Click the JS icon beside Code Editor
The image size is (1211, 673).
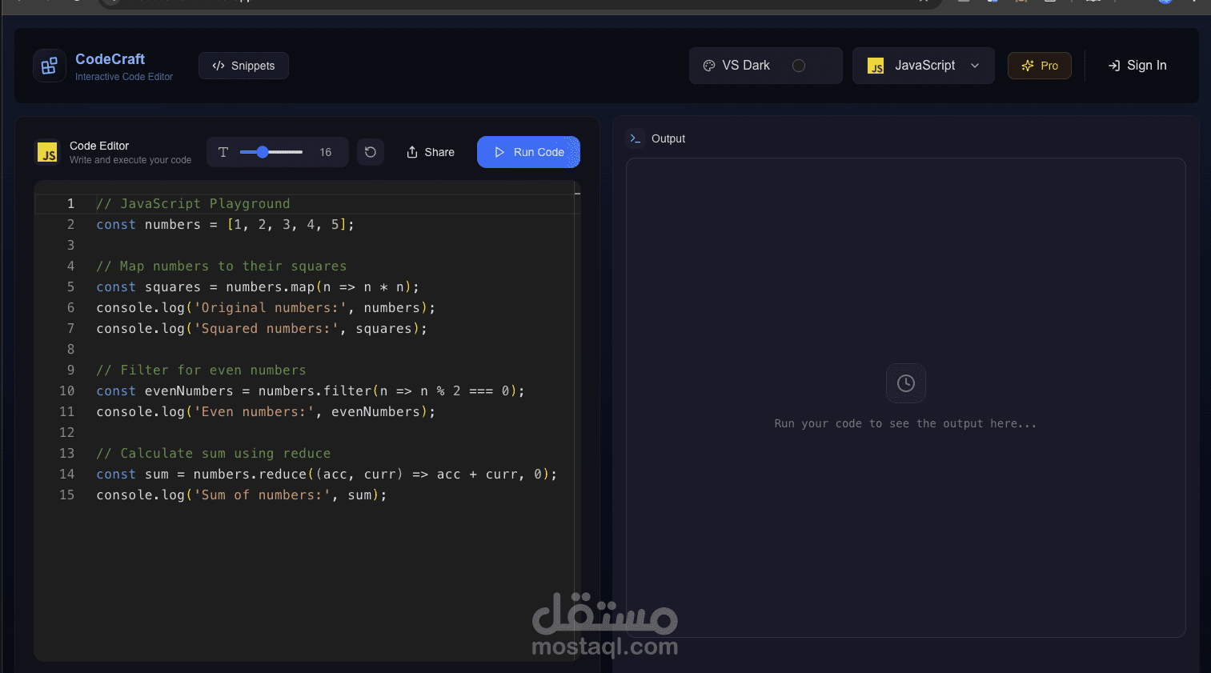pyautogui.click(x=47, y=152)
